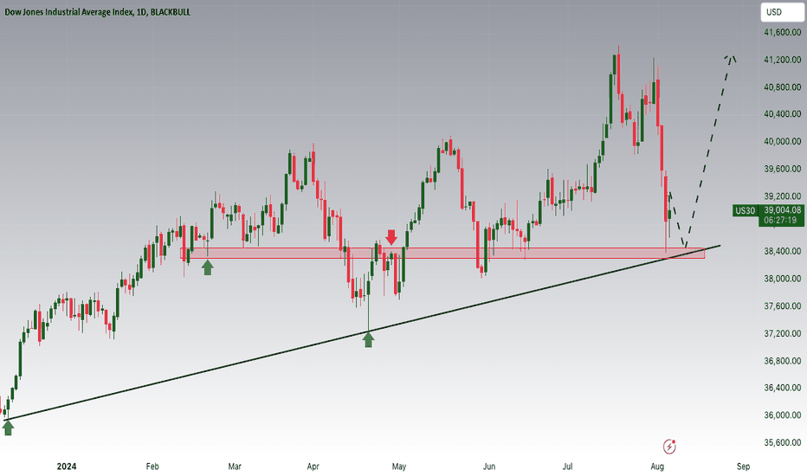807x476 pixels.
Task: Click the Sep time axis label
Action: tap(743, 466)
